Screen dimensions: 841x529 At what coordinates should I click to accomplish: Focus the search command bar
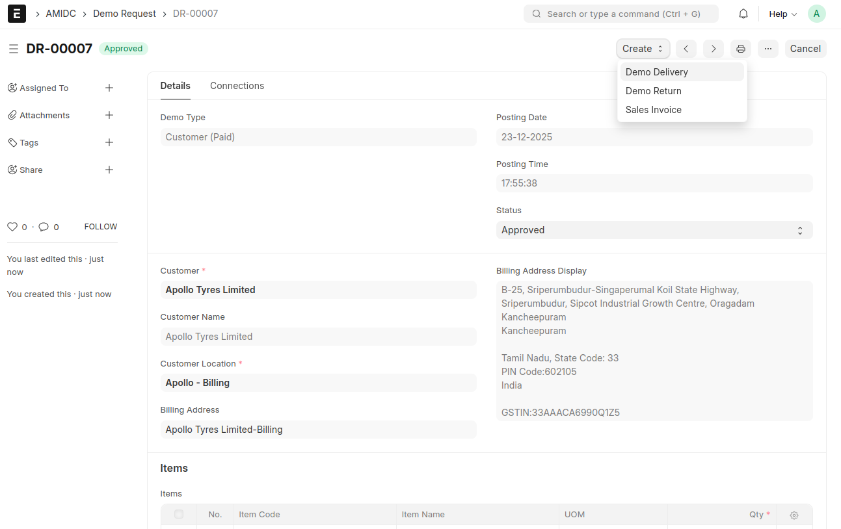click(621, 14)
